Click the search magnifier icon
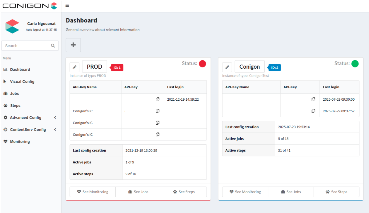 (53, 46)
